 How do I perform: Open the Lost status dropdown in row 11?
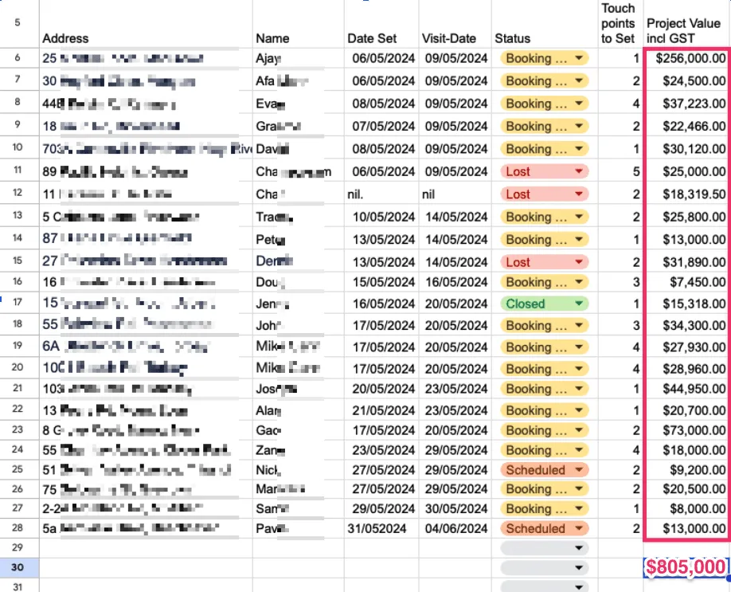click(544, 171)
